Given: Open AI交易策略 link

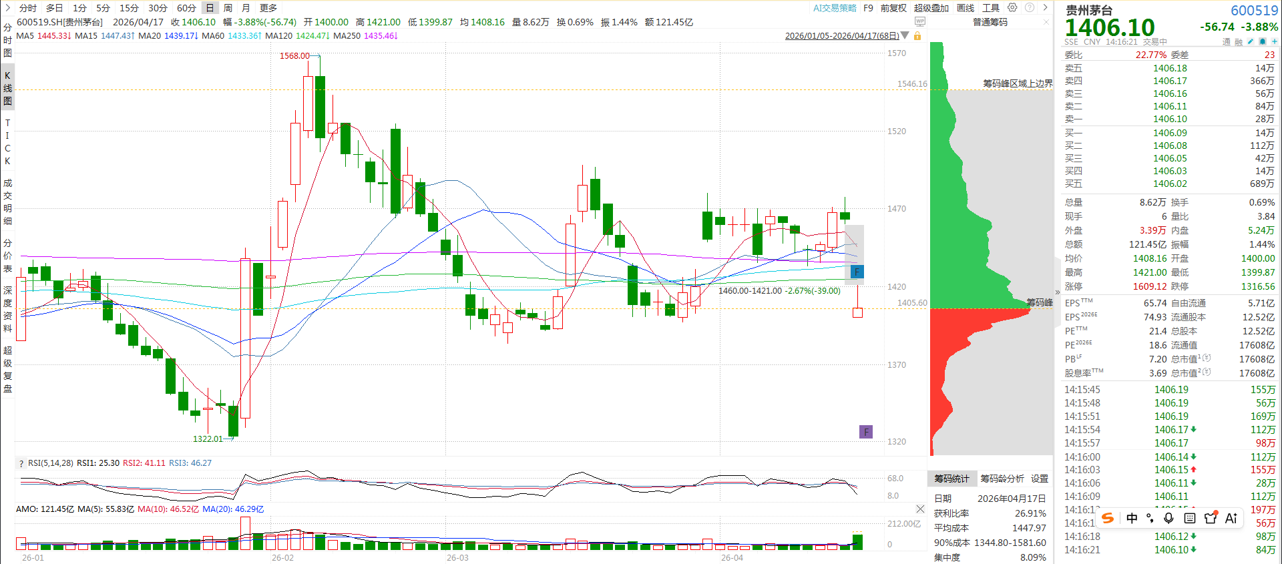Looking at the screenshot, I should pos(834,8).
